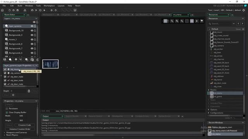Screen dimensions: 248x139
Task: Stop the game with the stop icon
Action: 40,10
